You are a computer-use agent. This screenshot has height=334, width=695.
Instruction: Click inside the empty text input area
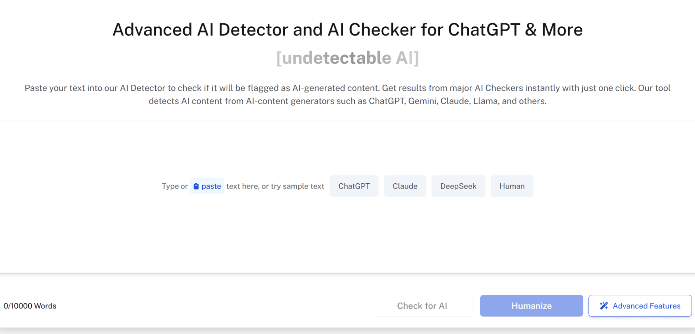(x=347, y=233)
